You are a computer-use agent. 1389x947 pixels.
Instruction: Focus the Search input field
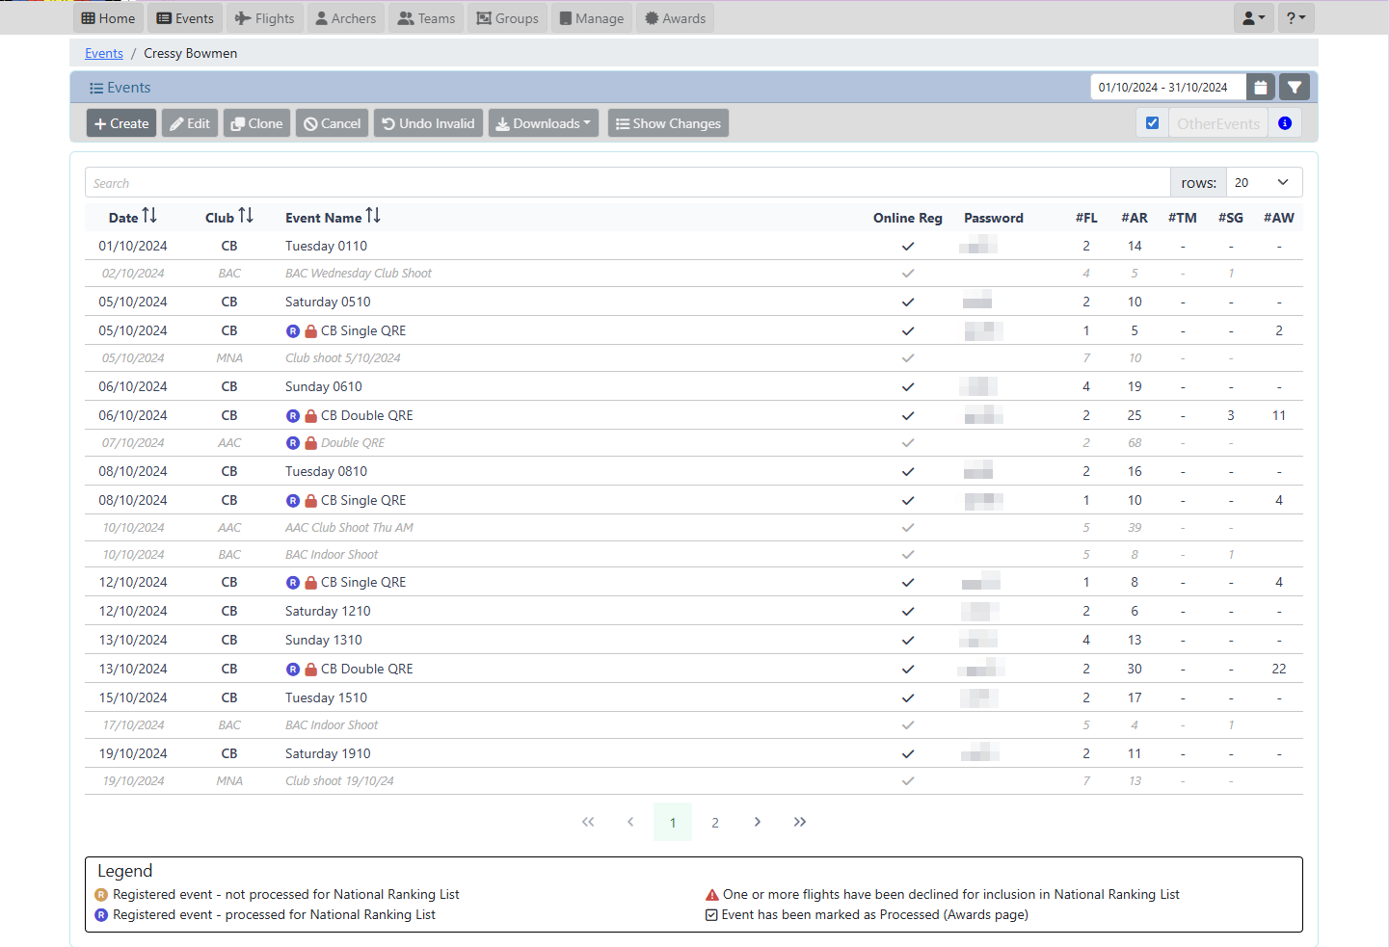point(627,183)
